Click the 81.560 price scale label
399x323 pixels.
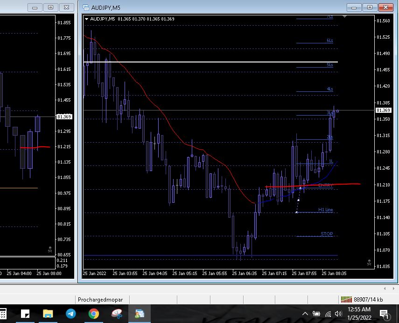coord(383,21)
